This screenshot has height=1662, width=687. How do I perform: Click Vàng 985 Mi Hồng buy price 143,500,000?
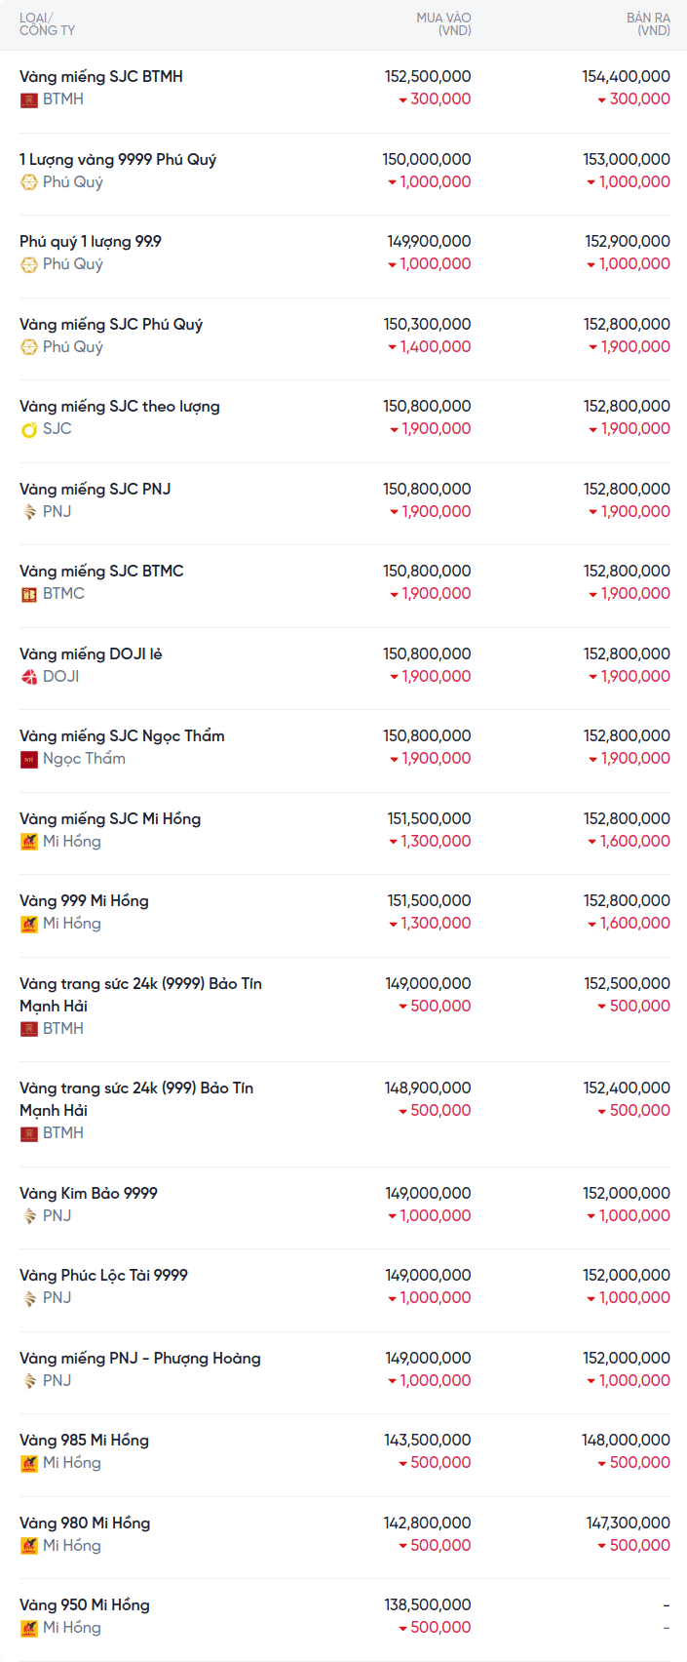coord(427,1440)
